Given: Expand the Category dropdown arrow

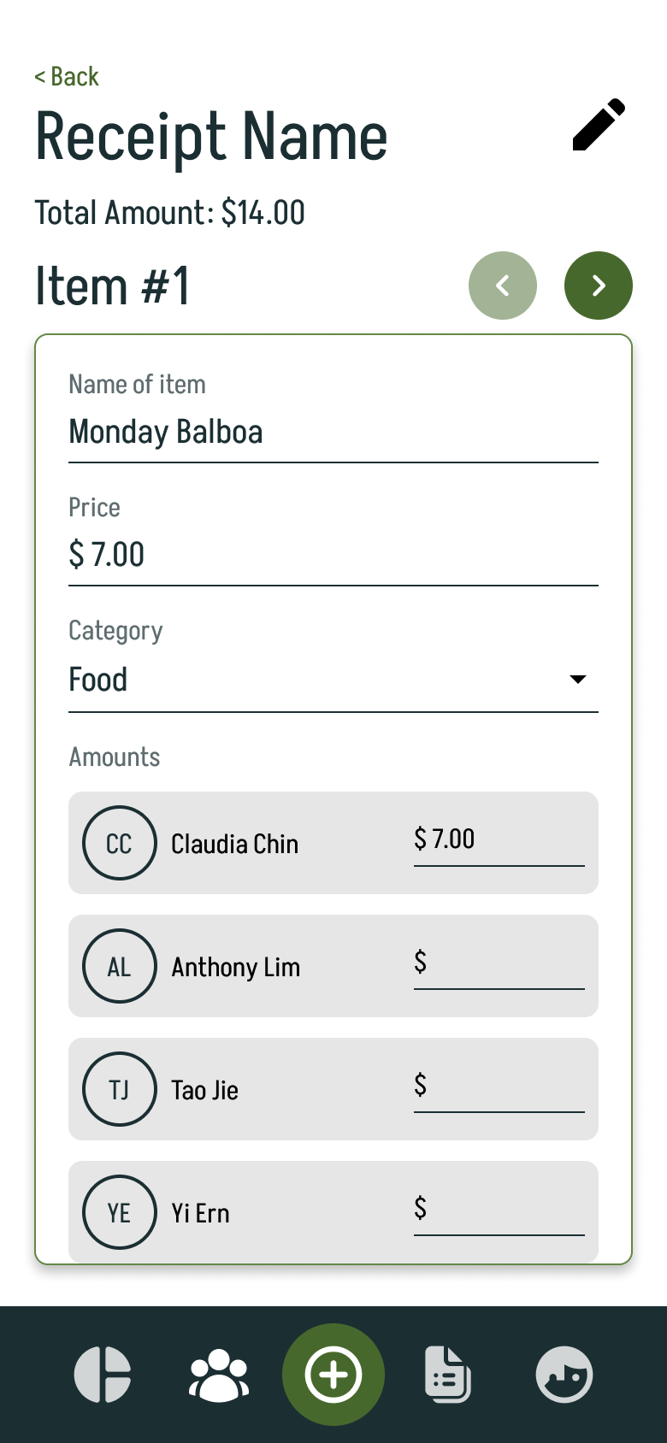Looking at the screenshot, I should pyautogui.click(x=578, y=680).
